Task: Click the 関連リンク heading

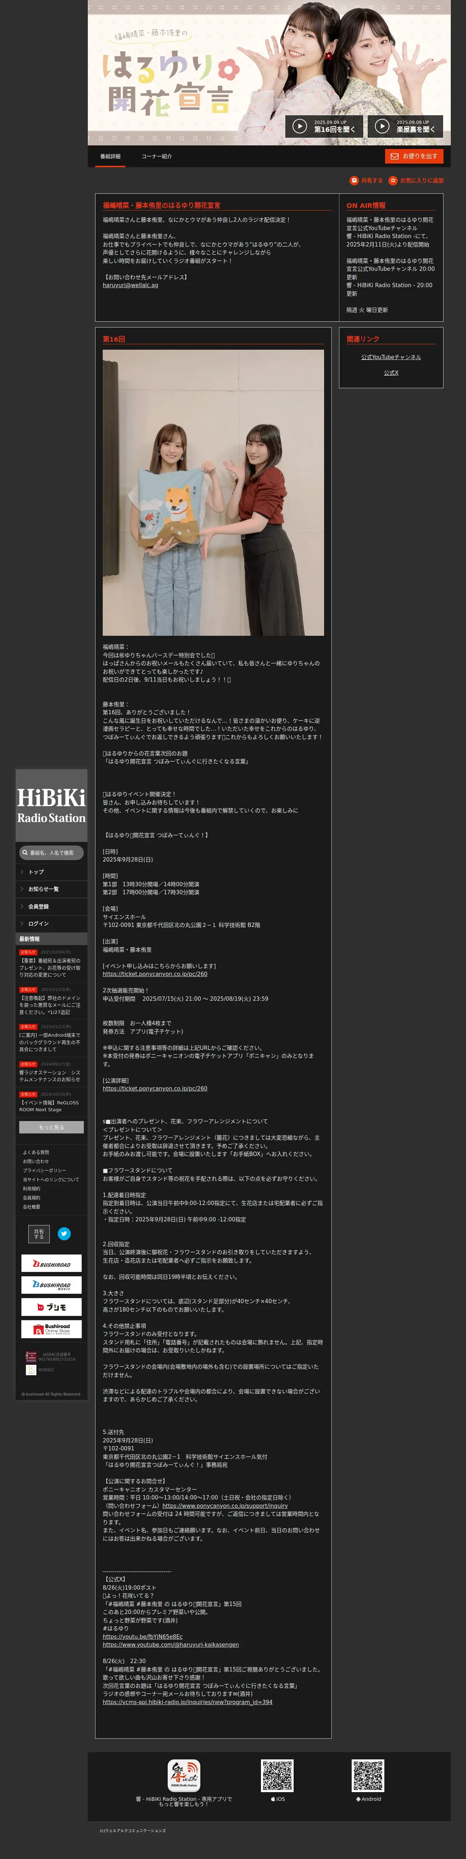Action: click(363, 339)
